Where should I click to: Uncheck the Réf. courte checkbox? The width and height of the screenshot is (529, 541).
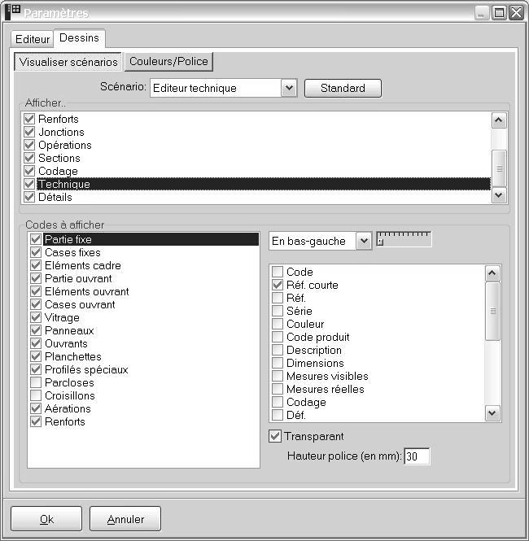(x=278, y=285)
